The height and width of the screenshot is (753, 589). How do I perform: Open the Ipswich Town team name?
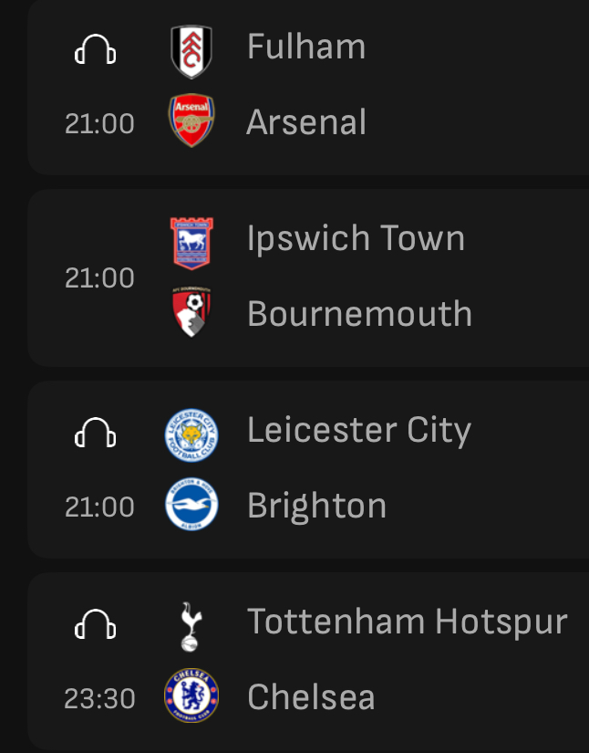point(356,238)
